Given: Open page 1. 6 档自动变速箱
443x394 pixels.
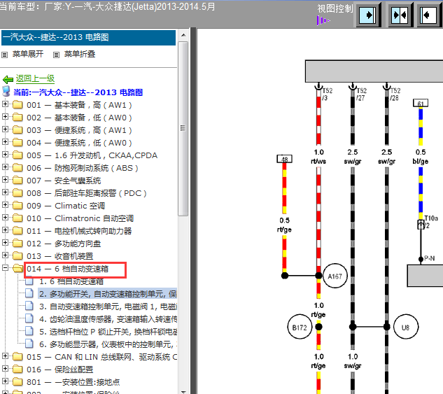Looking at the screenshot, I should pos(71,281).
